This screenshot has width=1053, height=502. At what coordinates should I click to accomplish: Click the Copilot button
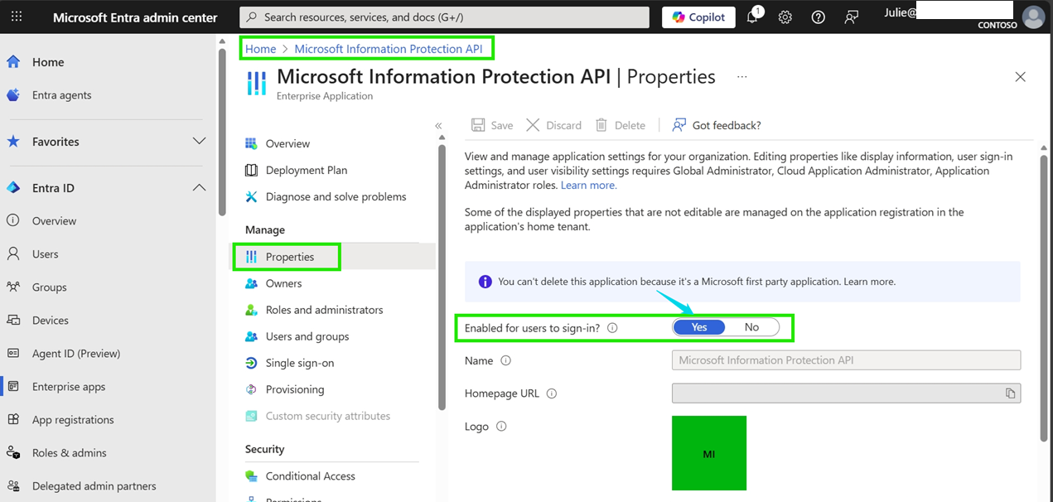click(x=698, y=17)
